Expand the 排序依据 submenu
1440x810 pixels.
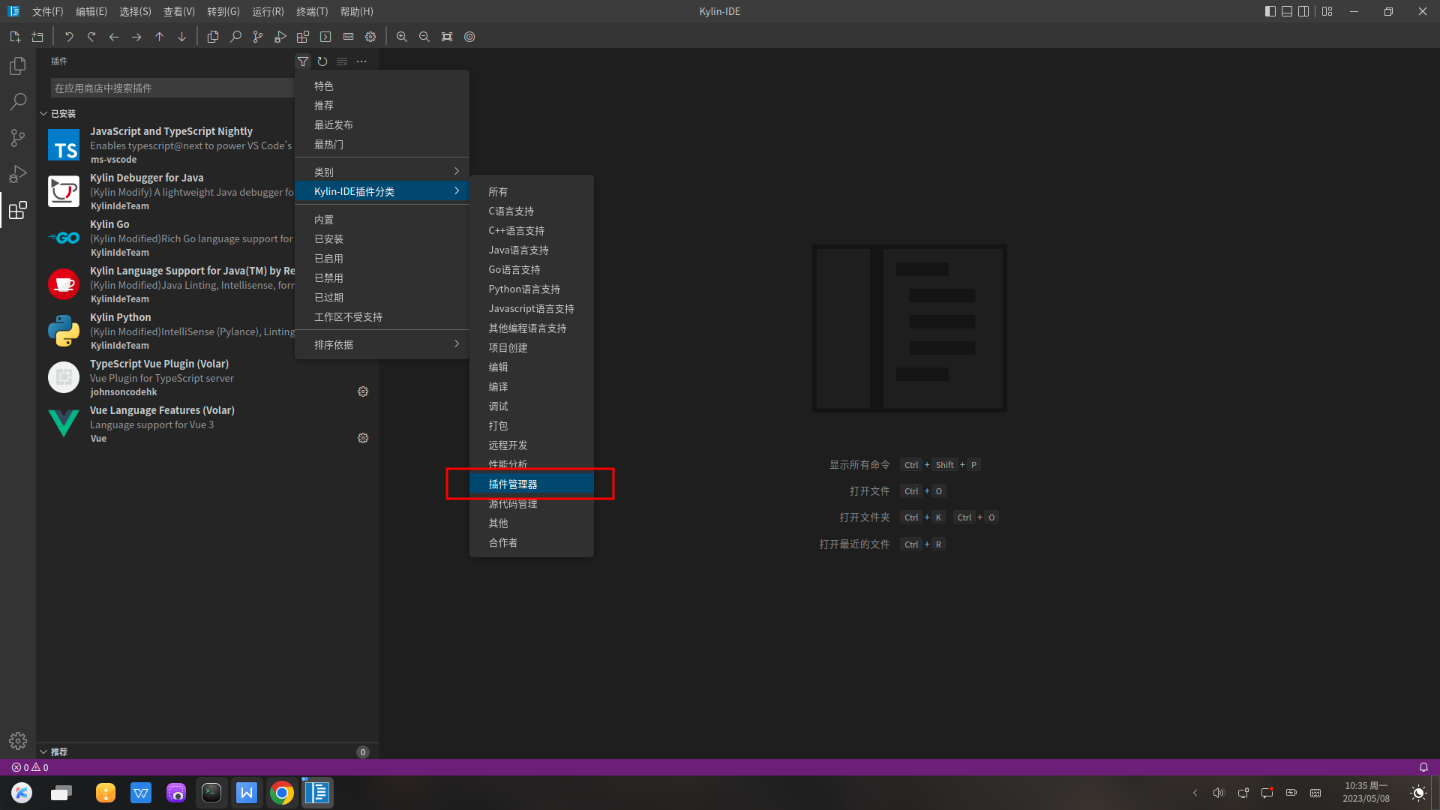[382, 344]
